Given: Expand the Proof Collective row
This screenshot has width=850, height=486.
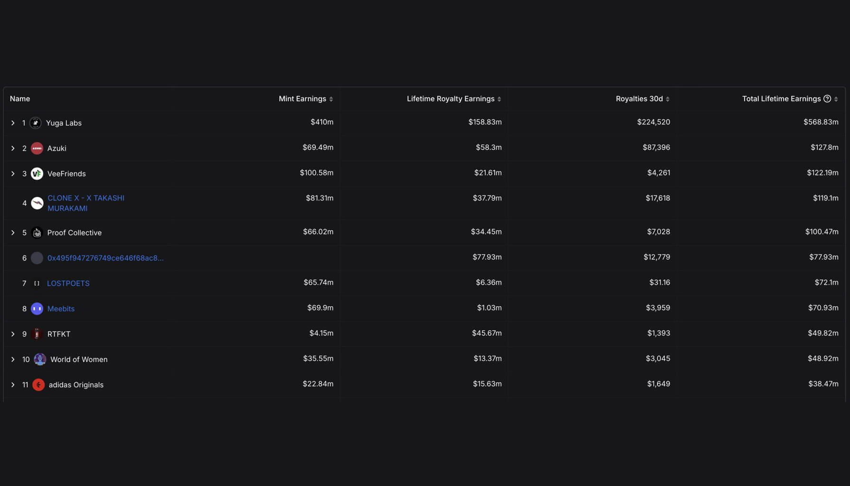Looking at the screenshot, I should coord(13,233).
